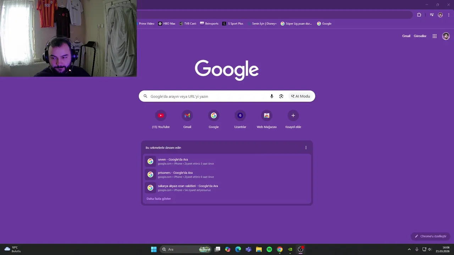Open the network icon in system tray
This screenshot has width=454, height=255.
tap(424, 249)
